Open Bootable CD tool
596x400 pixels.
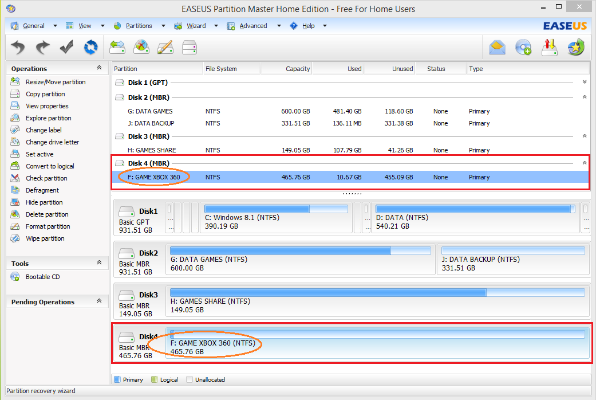click(42, 277)
